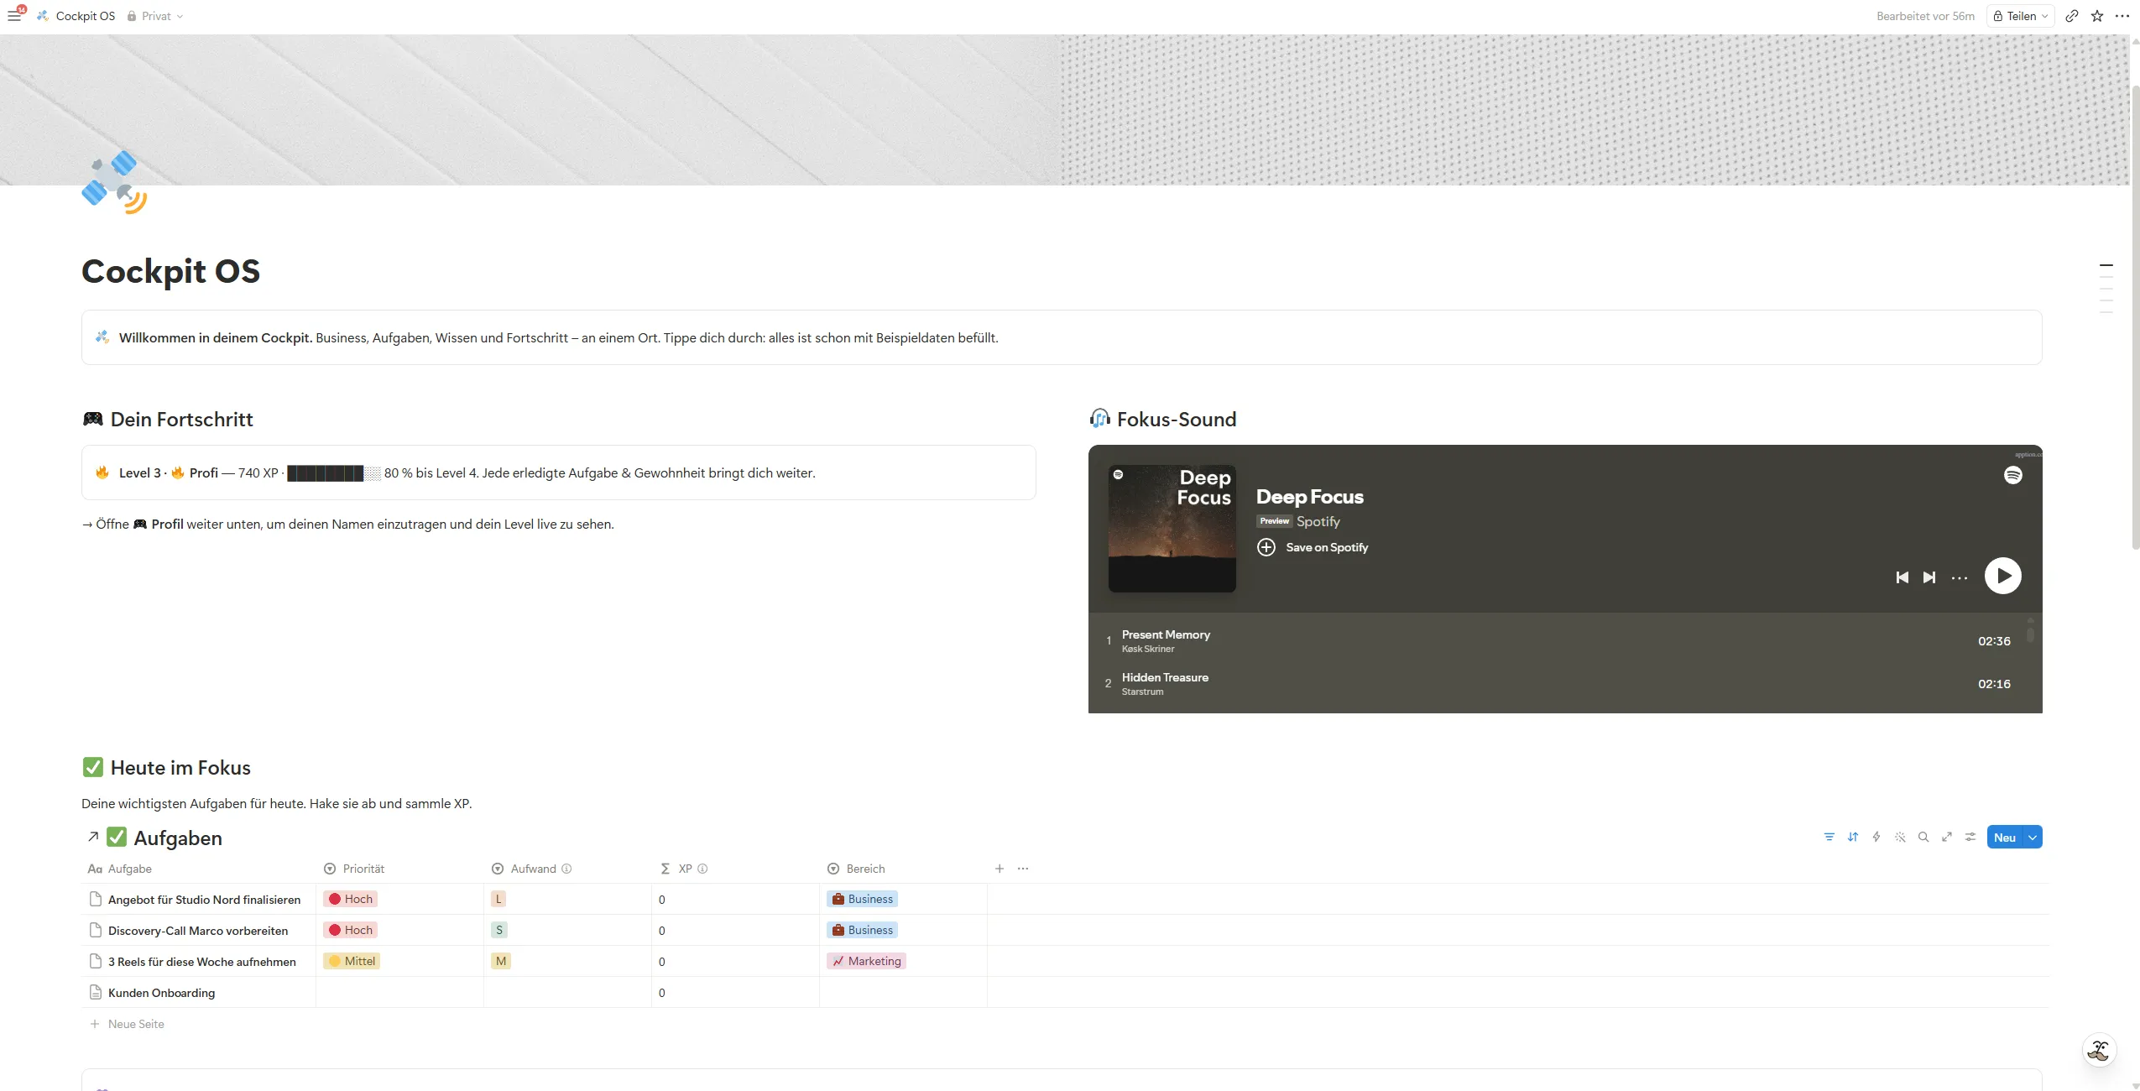Click the page vertical scrollbar
Image resolution: width=2140 pixels, height=1091 pixels.
[2135, 317]
